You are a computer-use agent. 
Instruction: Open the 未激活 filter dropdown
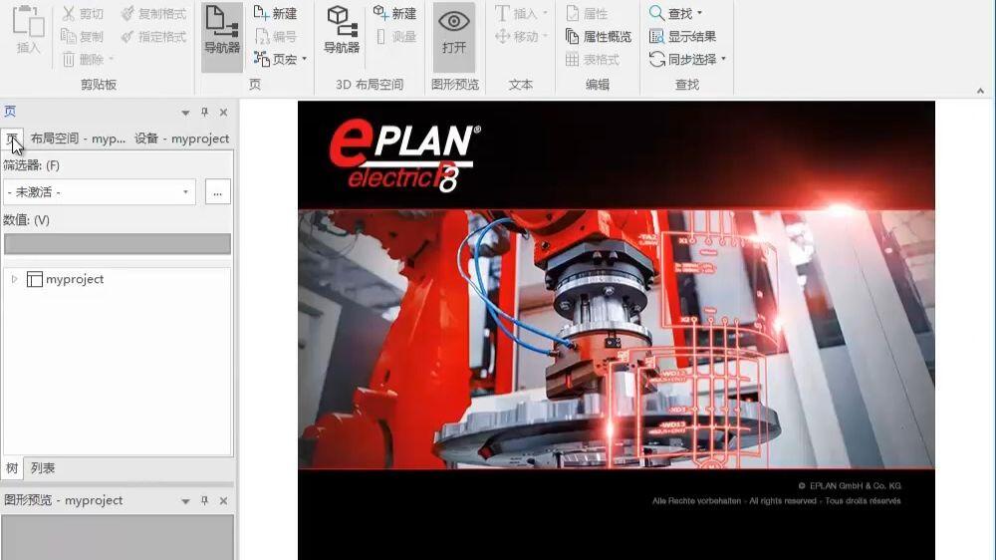pyautogui.click(x=99, y=192)
